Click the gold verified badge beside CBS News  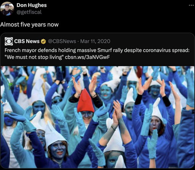[x=43, y=41]
